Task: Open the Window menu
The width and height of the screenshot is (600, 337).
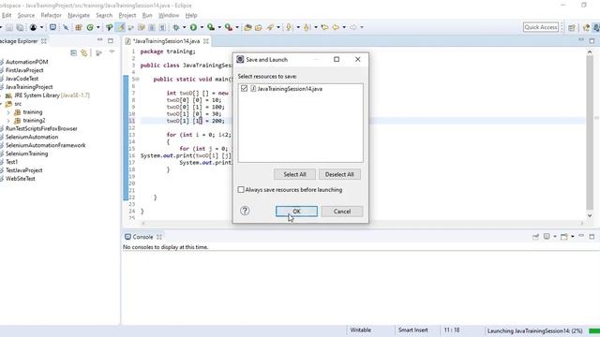Action: tap(169, 15)
